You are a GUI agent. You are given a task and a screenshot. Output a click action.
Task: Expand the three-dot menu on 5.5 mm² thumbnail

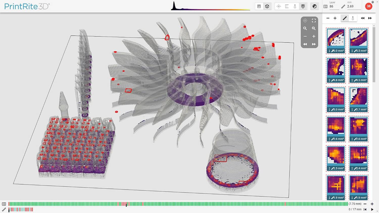coord(352,51)
